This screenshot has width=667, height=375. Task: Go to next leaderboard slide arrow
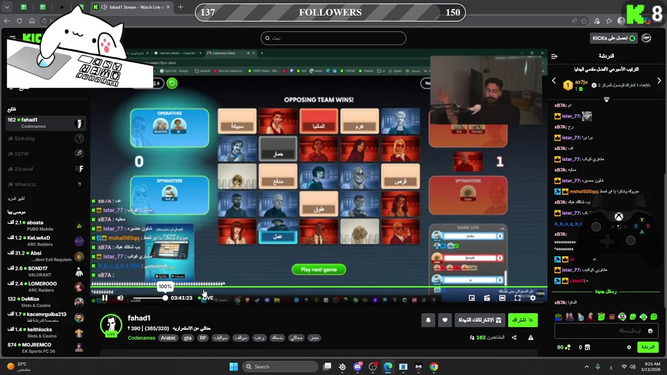(659, 81)
